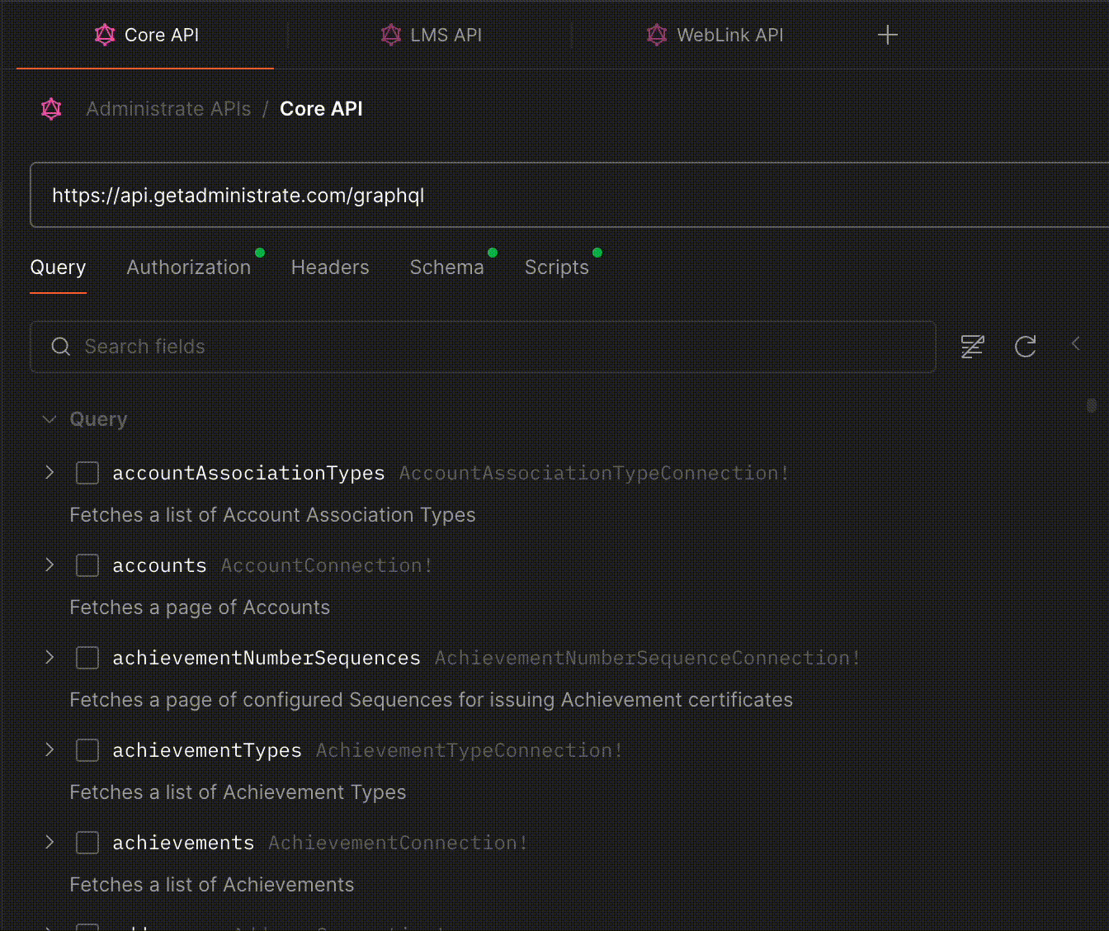Click the AchievementNumberSequenceConnection! type link

pos(648,658)
